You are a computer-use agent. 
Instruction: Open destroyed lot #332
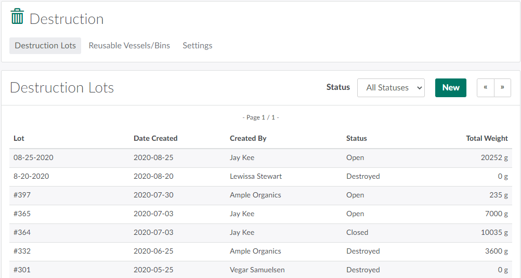pyautogui.click(x=22, y=251)
